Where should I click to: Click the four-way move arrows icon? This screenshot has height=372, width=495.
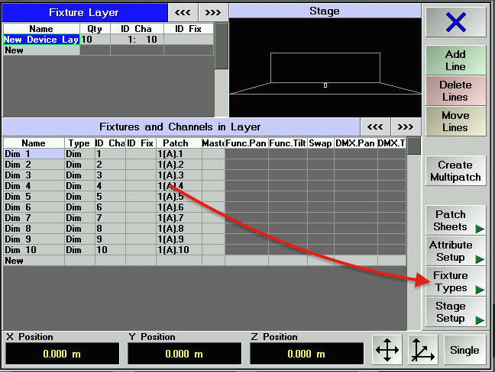(x=387, y=350)
